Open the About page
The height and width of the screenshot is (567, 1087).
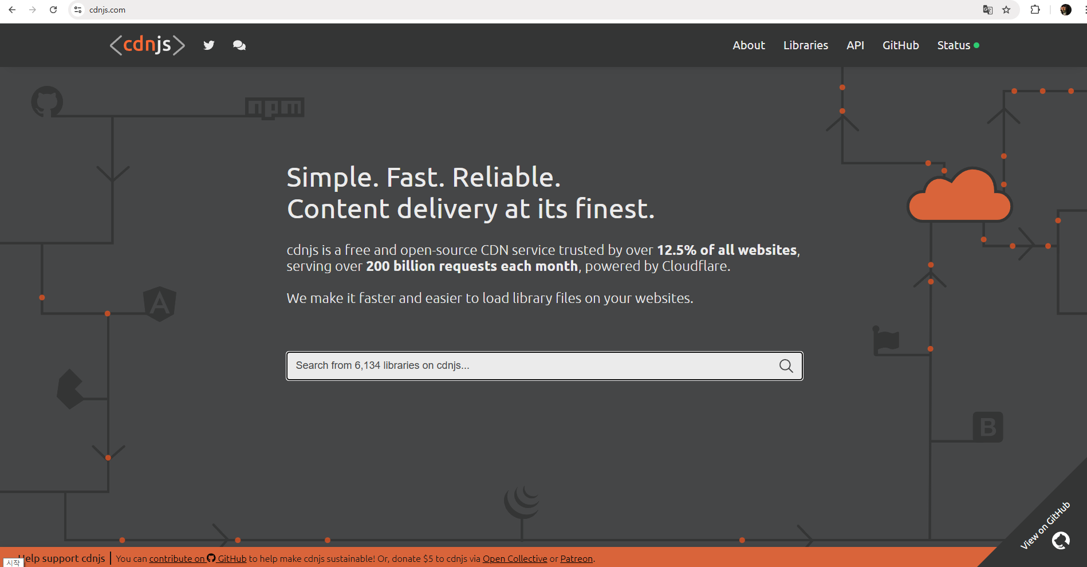(x=749, y=45)
